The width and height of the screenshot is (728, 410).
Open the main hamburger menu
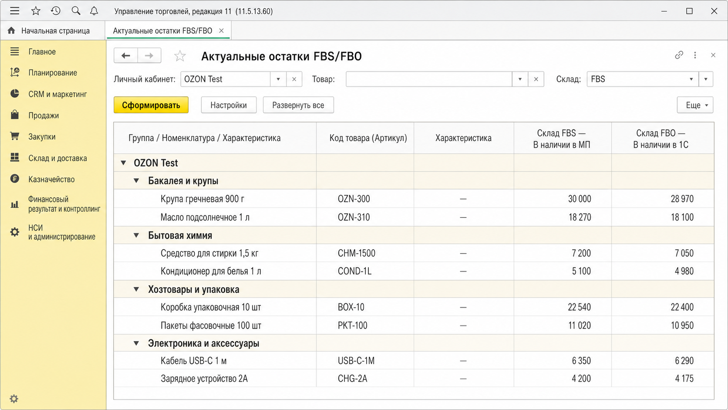pos(14,11)
